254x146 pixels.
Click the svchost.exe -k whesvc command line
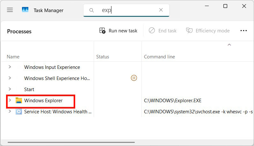(x=198, y=112)
